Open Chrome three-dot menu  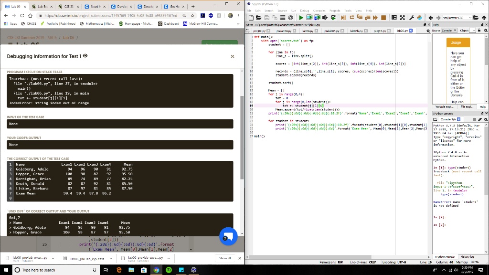click(239, 15)
